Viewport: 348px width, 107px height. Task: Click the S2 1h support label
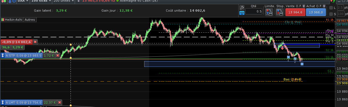tap(330, 50)
